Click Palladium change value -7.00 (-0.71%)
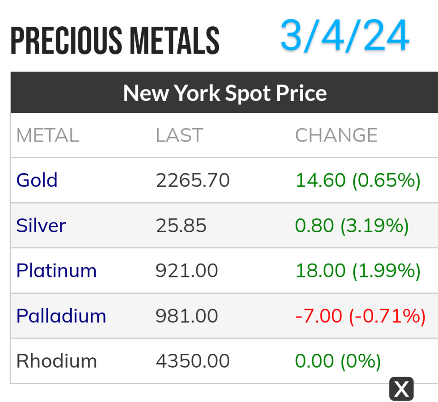The image size is (438, 402). click(360, 316)
